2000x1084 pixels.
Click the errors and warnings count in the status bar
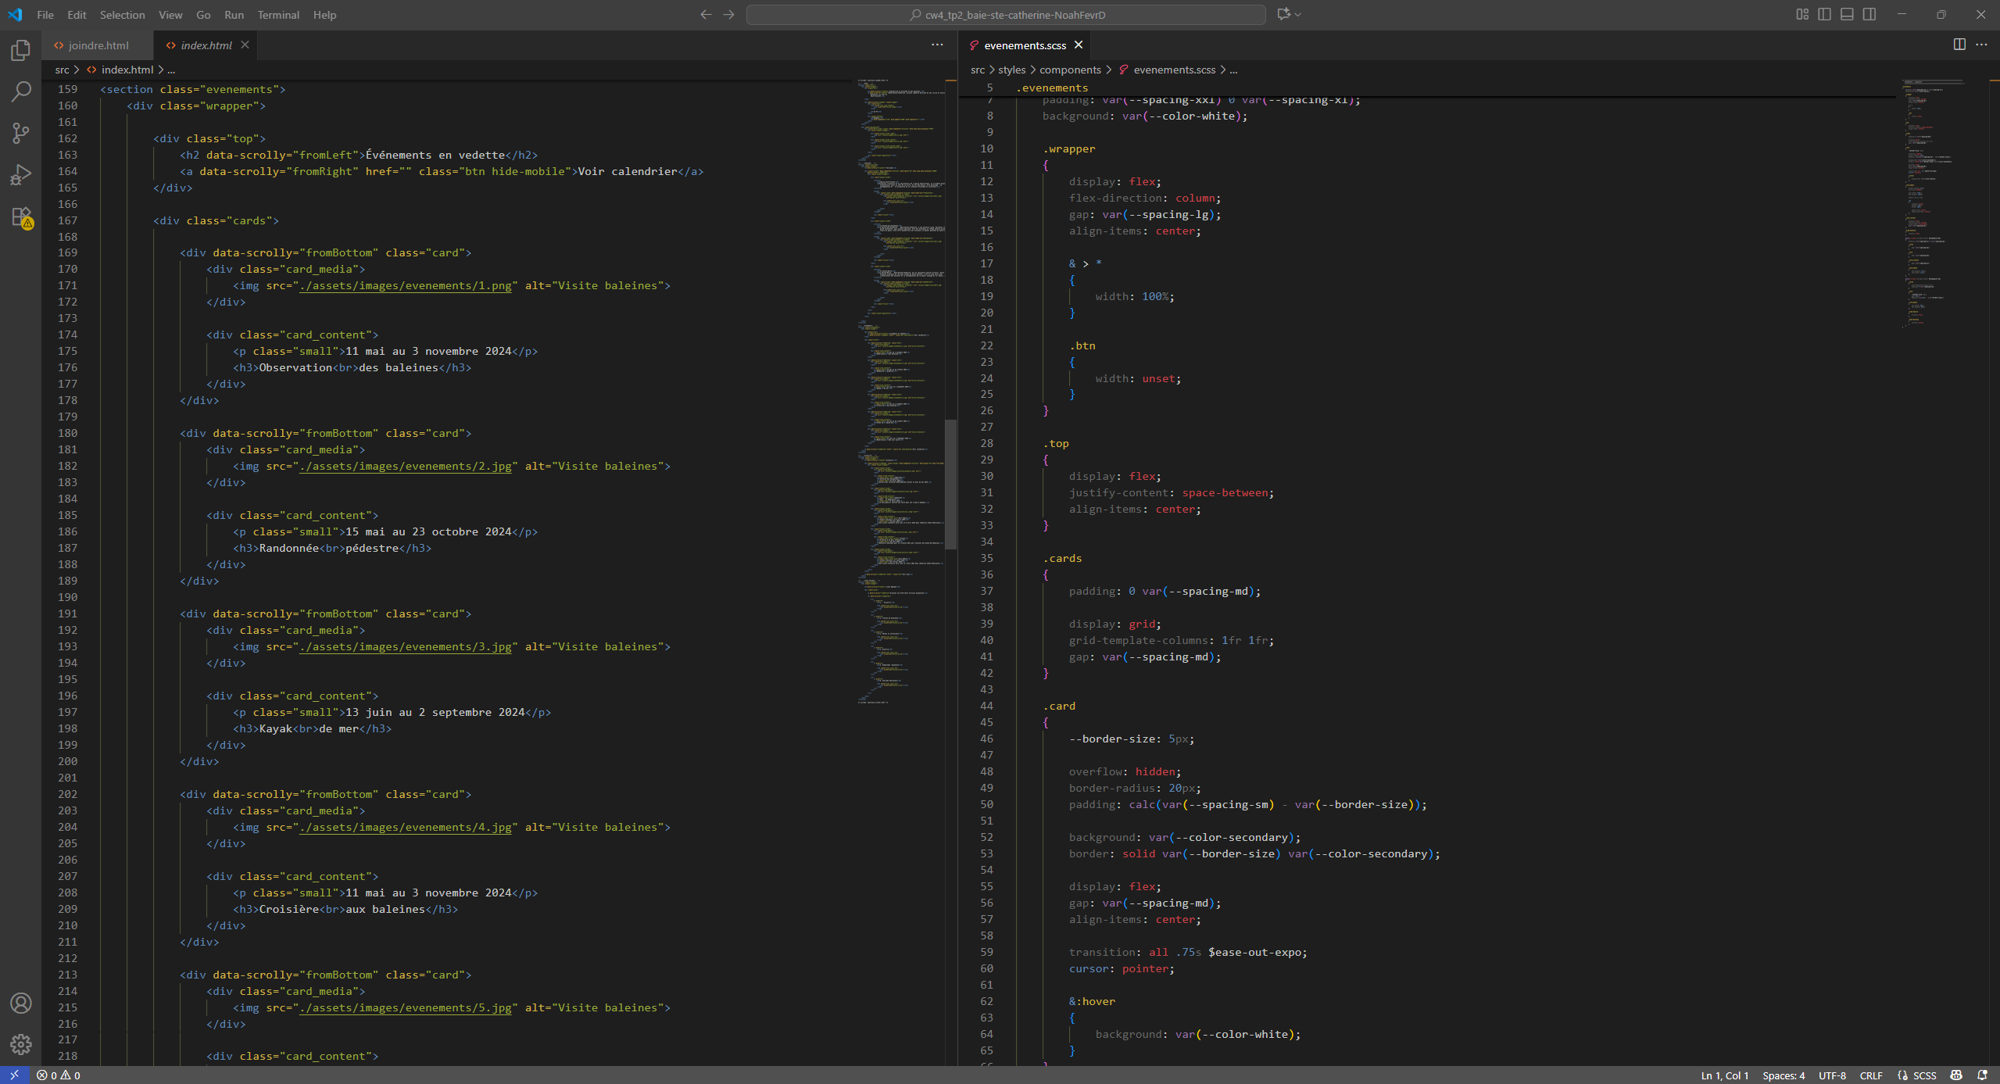pyautogui.click(x=59, y=1075)
